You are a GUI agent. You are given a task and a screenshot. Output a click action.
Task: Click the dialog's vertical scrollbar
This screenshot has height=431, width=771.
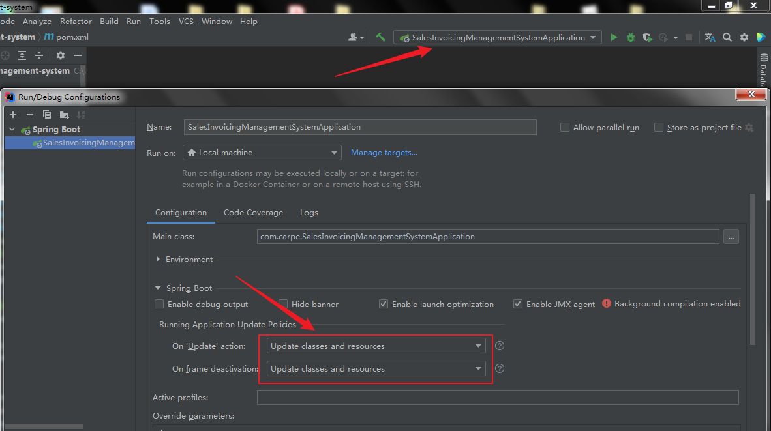point(752,269)
